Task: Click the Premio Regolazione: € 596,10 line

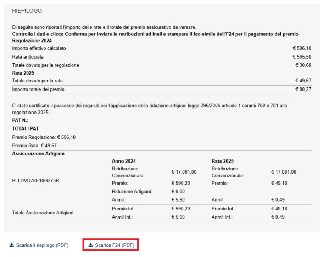Action: pyautogui.click(x=44, y=137)
